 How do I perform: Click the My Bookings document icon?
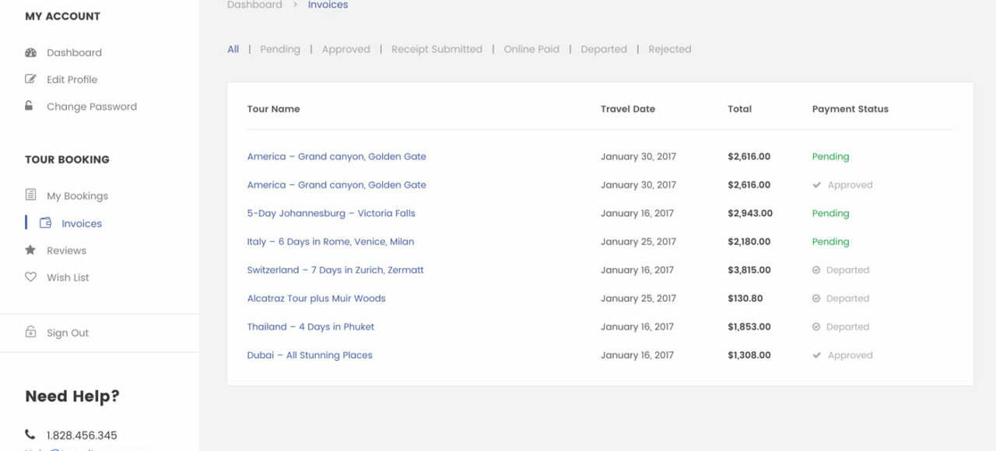click(x=30, y=195)
